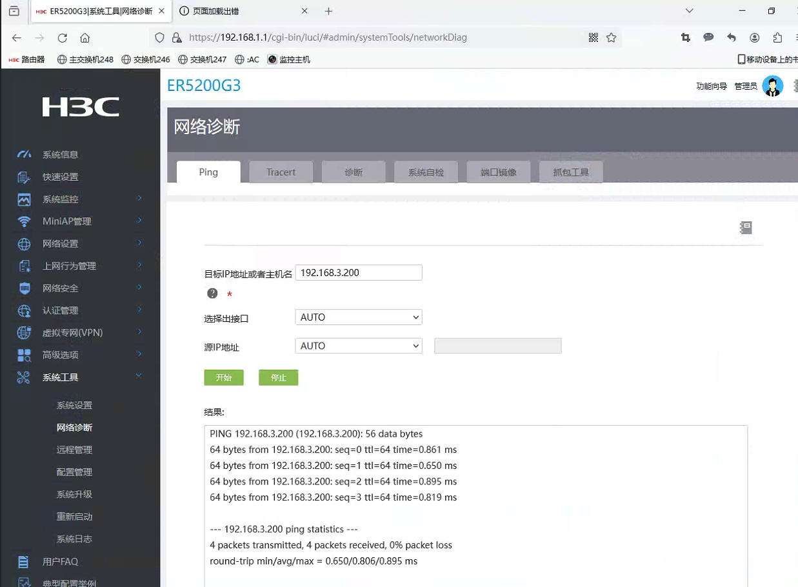Viewport: 798px width, 587px height.
Task: Click the H3C logo in sidebar
Action: (81, 107)
